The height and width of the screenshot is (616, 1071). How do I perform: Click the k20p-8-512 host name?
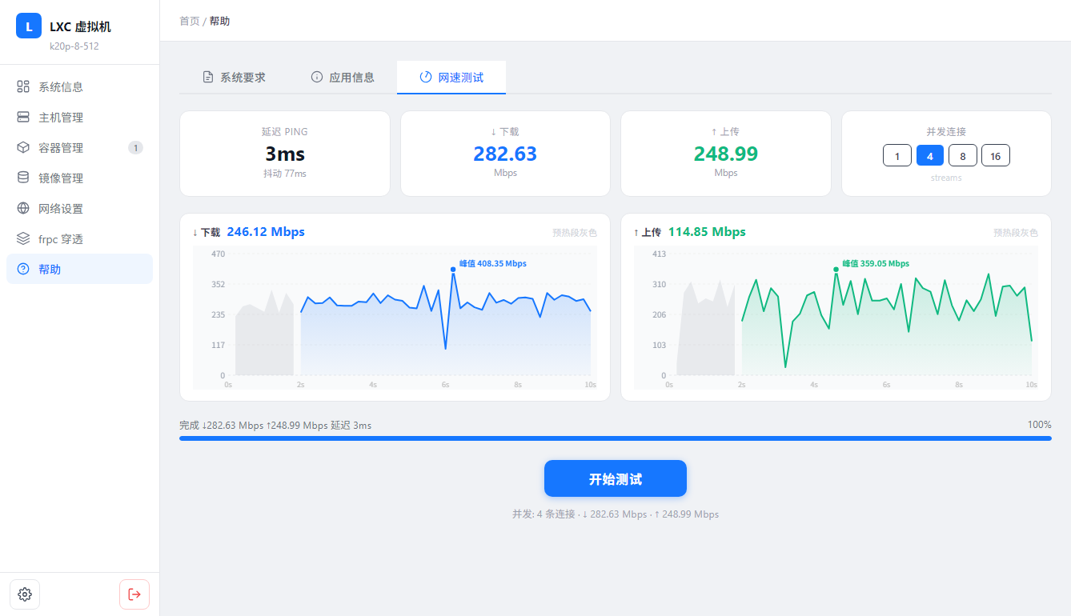coord(74,46)
